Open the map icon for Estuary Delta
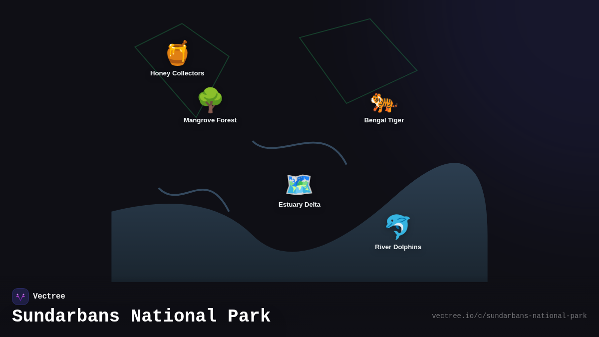The width and height of the screenshot is (599, 337). point(299,184)
